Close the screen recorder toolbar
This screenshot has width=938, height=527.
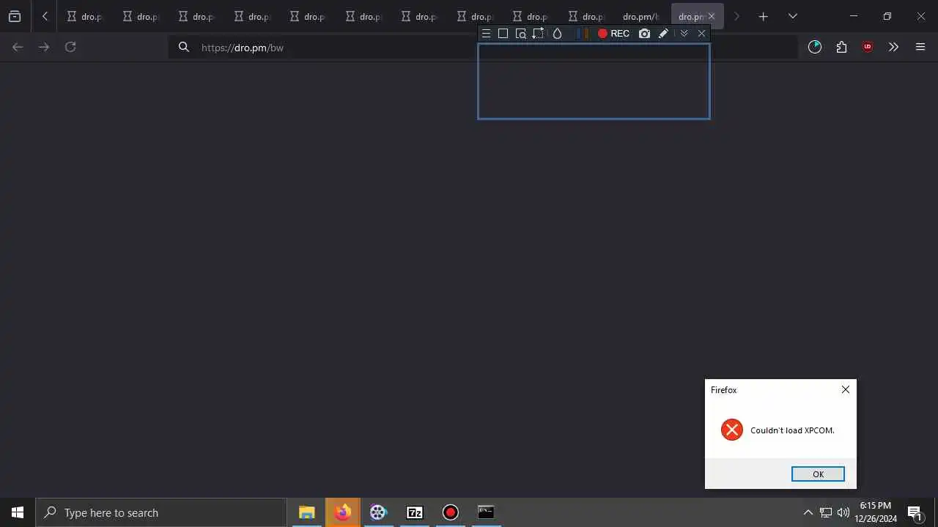[x=701, y=34]
